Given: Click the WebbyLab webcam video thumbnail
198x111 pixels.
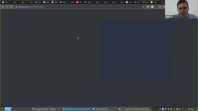Looking at the screenshot, I should (x=181, y=9).
